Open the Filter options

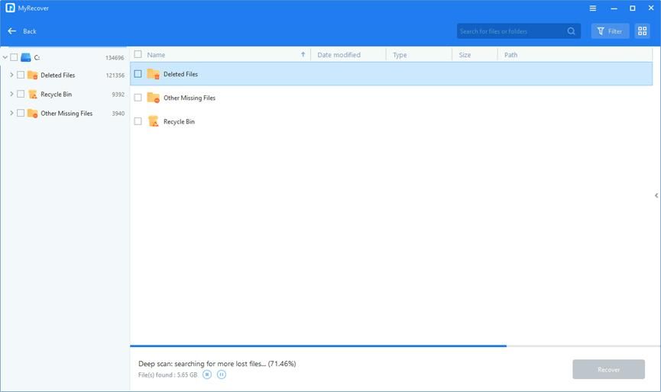click(x=610, y=31)
